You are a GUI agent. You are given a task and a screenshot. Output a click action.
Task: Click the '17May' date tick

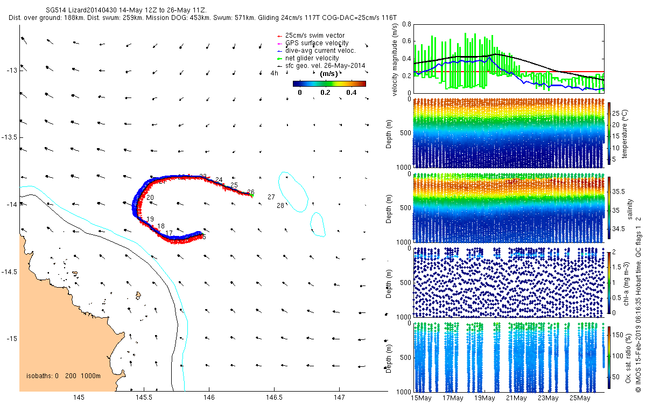click(x=453, y=398)
